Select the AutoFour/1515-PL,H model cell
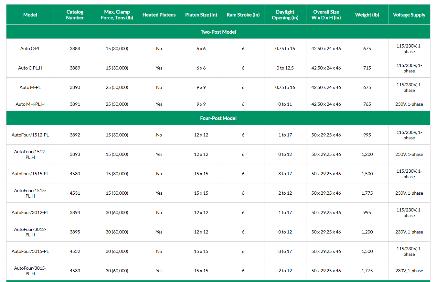Viewport: 435px width, 282px height. click(x=30, y=193)
